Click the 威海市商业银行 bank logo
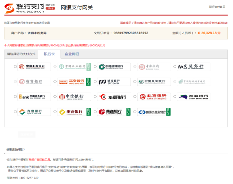This screenshot has height=184, width=233. (x=154, y=112)
